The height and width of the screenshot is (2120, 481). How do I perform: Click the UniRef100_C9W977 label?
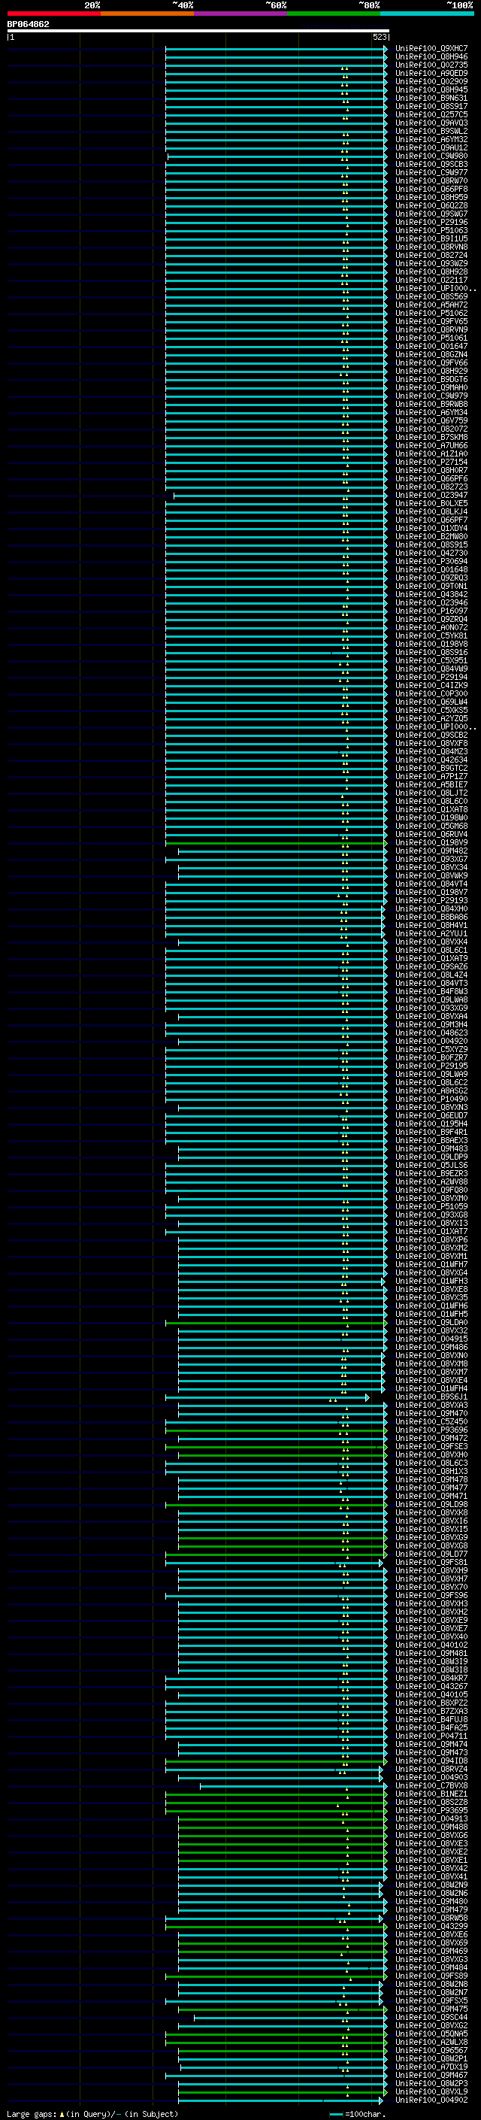click(431, 172)
